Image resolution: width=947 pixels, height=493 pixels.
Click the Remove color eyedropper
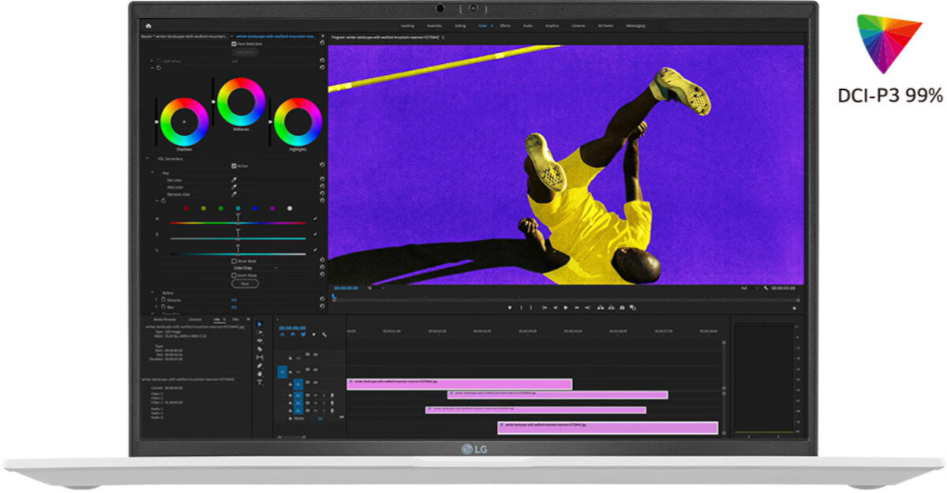coord(234,194)
